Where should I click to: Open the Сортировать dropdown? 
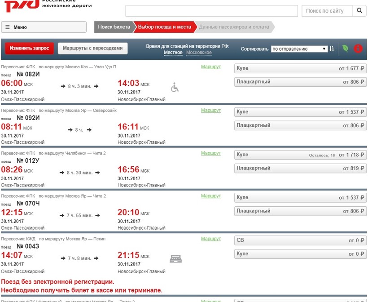click(299, 49)
